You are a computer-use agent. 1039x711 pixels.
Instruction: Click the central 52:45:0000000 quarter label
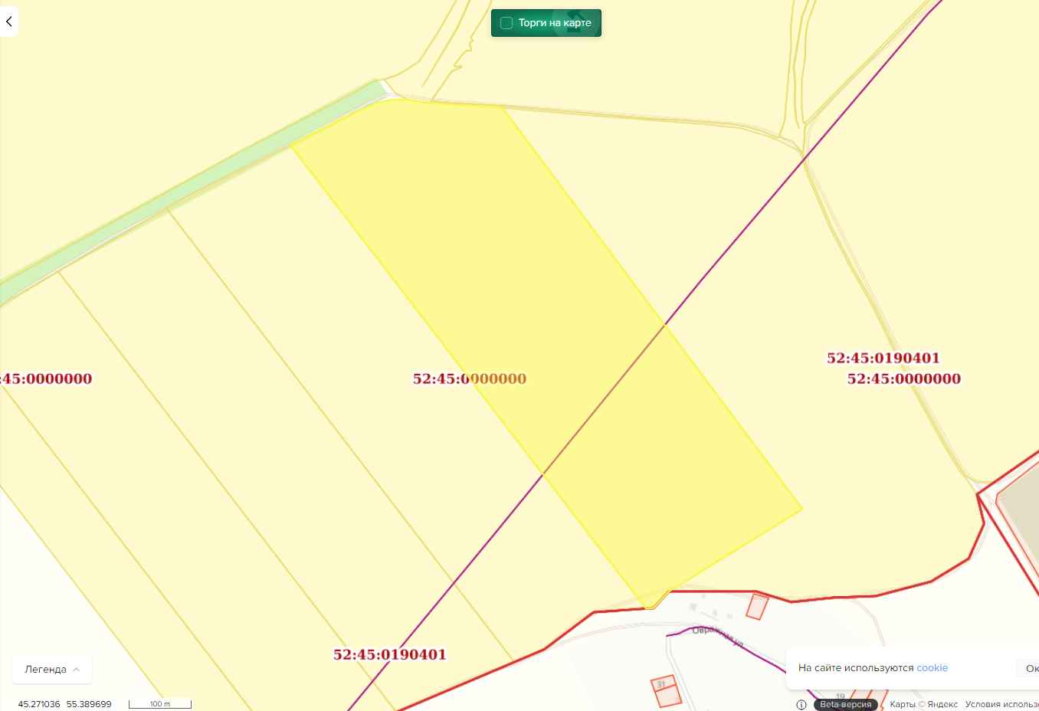469,378
